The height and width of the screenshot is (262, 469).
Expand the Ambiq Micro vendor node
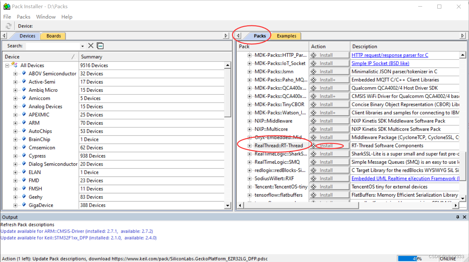pyautogui.click(x=15, y=90)
